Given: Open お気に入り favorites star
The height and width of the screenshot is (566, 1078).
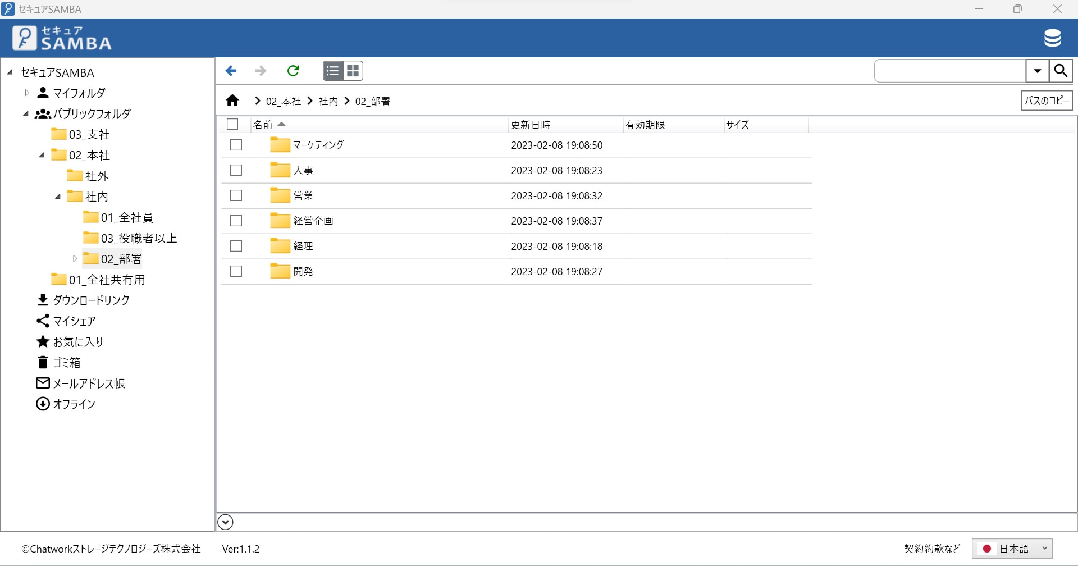Looking at the screenshot, I should (x=43, y=341).
